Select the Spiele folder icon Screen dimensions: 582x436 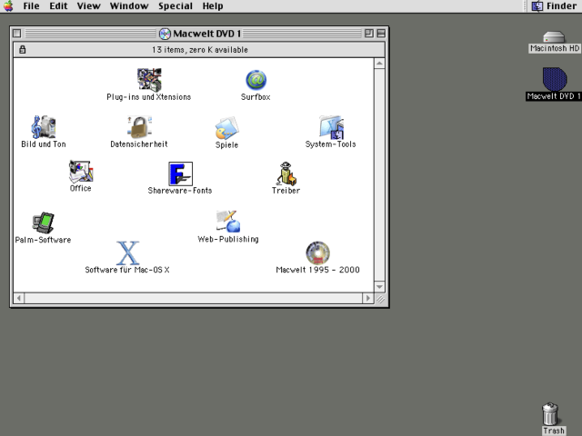pyautogui.click(x=226, y=128)
